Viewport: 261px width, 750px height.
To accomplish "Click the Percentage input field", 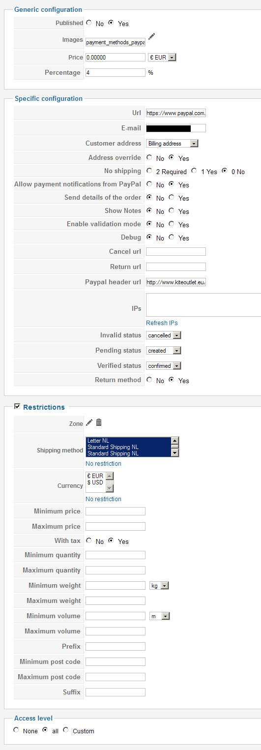I will point(116,72).
